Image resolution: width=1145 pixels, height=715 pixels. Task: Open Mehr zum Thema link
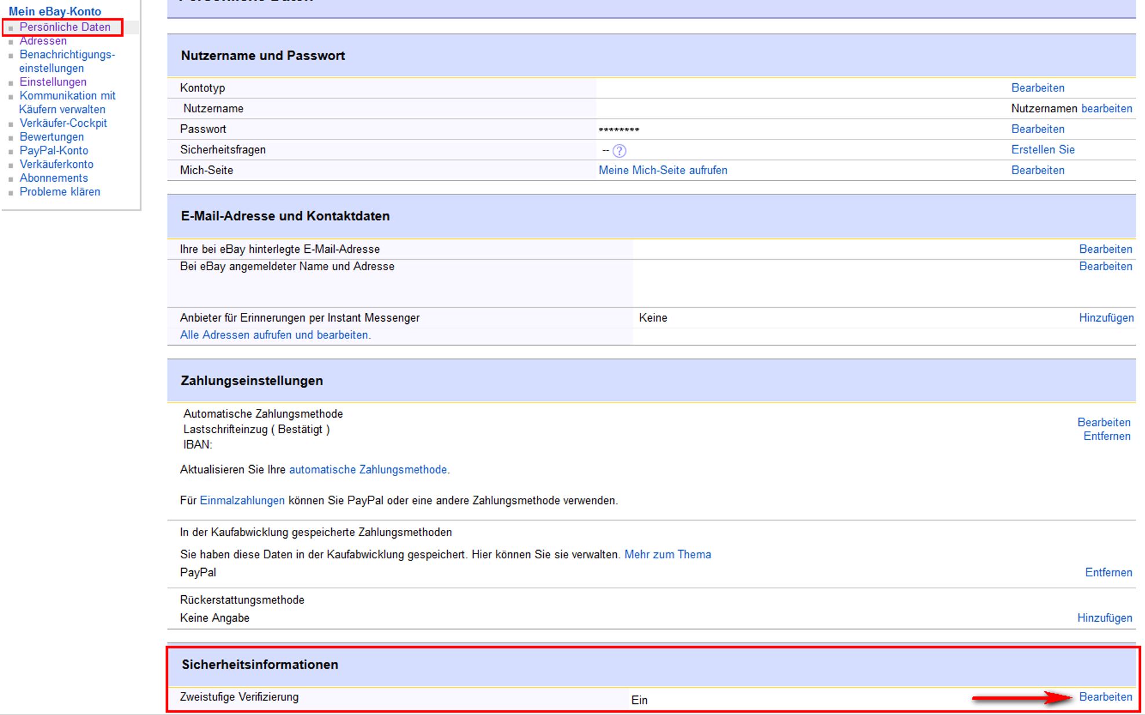(668, 554)
